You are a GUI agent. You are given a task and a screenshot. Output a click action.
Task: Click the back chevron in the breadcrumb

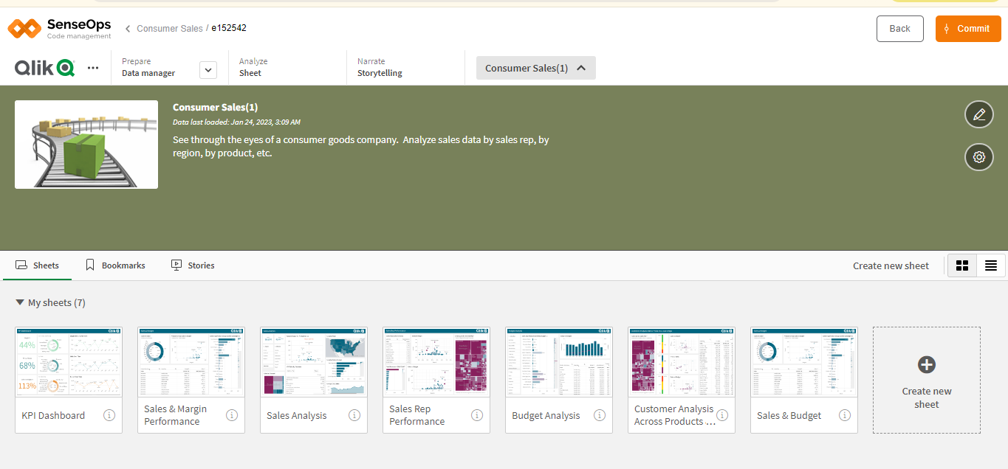click(x=127, y=28)
